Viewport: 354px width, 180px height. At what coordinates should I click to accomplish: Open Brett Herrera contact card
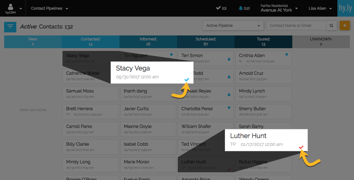click(90, 111)
